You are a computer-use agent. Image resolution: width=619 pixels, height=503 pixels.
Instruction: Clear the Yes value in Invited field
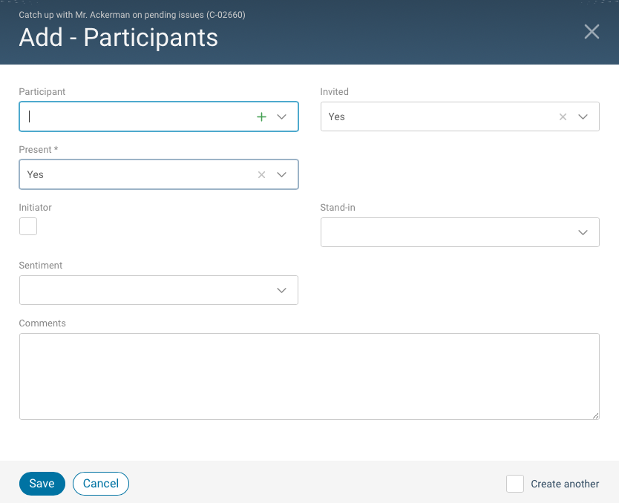[563, 116]
